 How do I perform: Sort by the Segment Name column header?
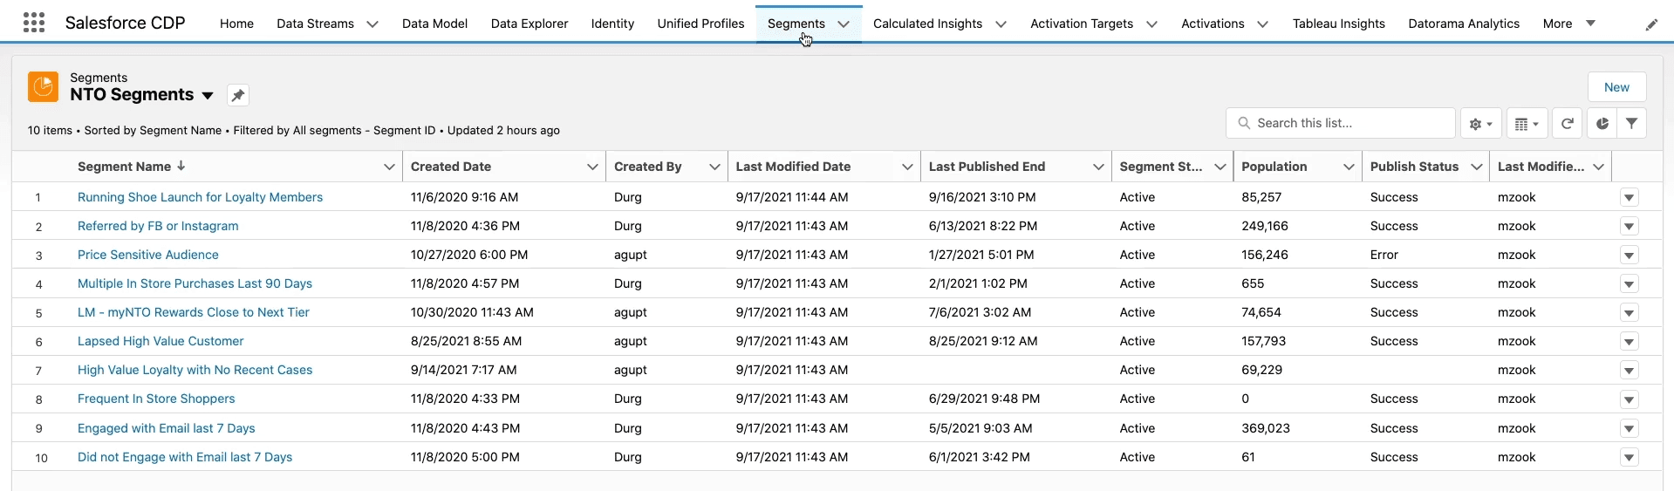click(x=124, y=167)
